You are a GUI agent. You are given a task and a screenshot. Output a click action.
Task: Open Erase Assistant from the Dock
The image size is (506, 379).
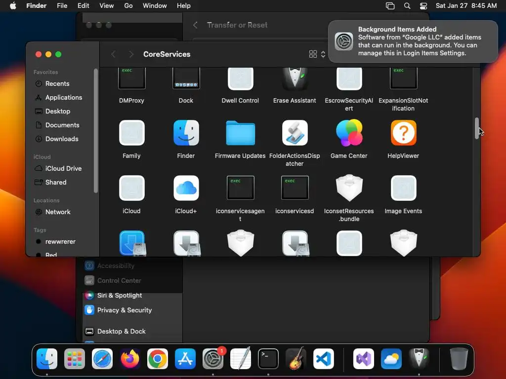pyautogui.click(x=419, y=358)
